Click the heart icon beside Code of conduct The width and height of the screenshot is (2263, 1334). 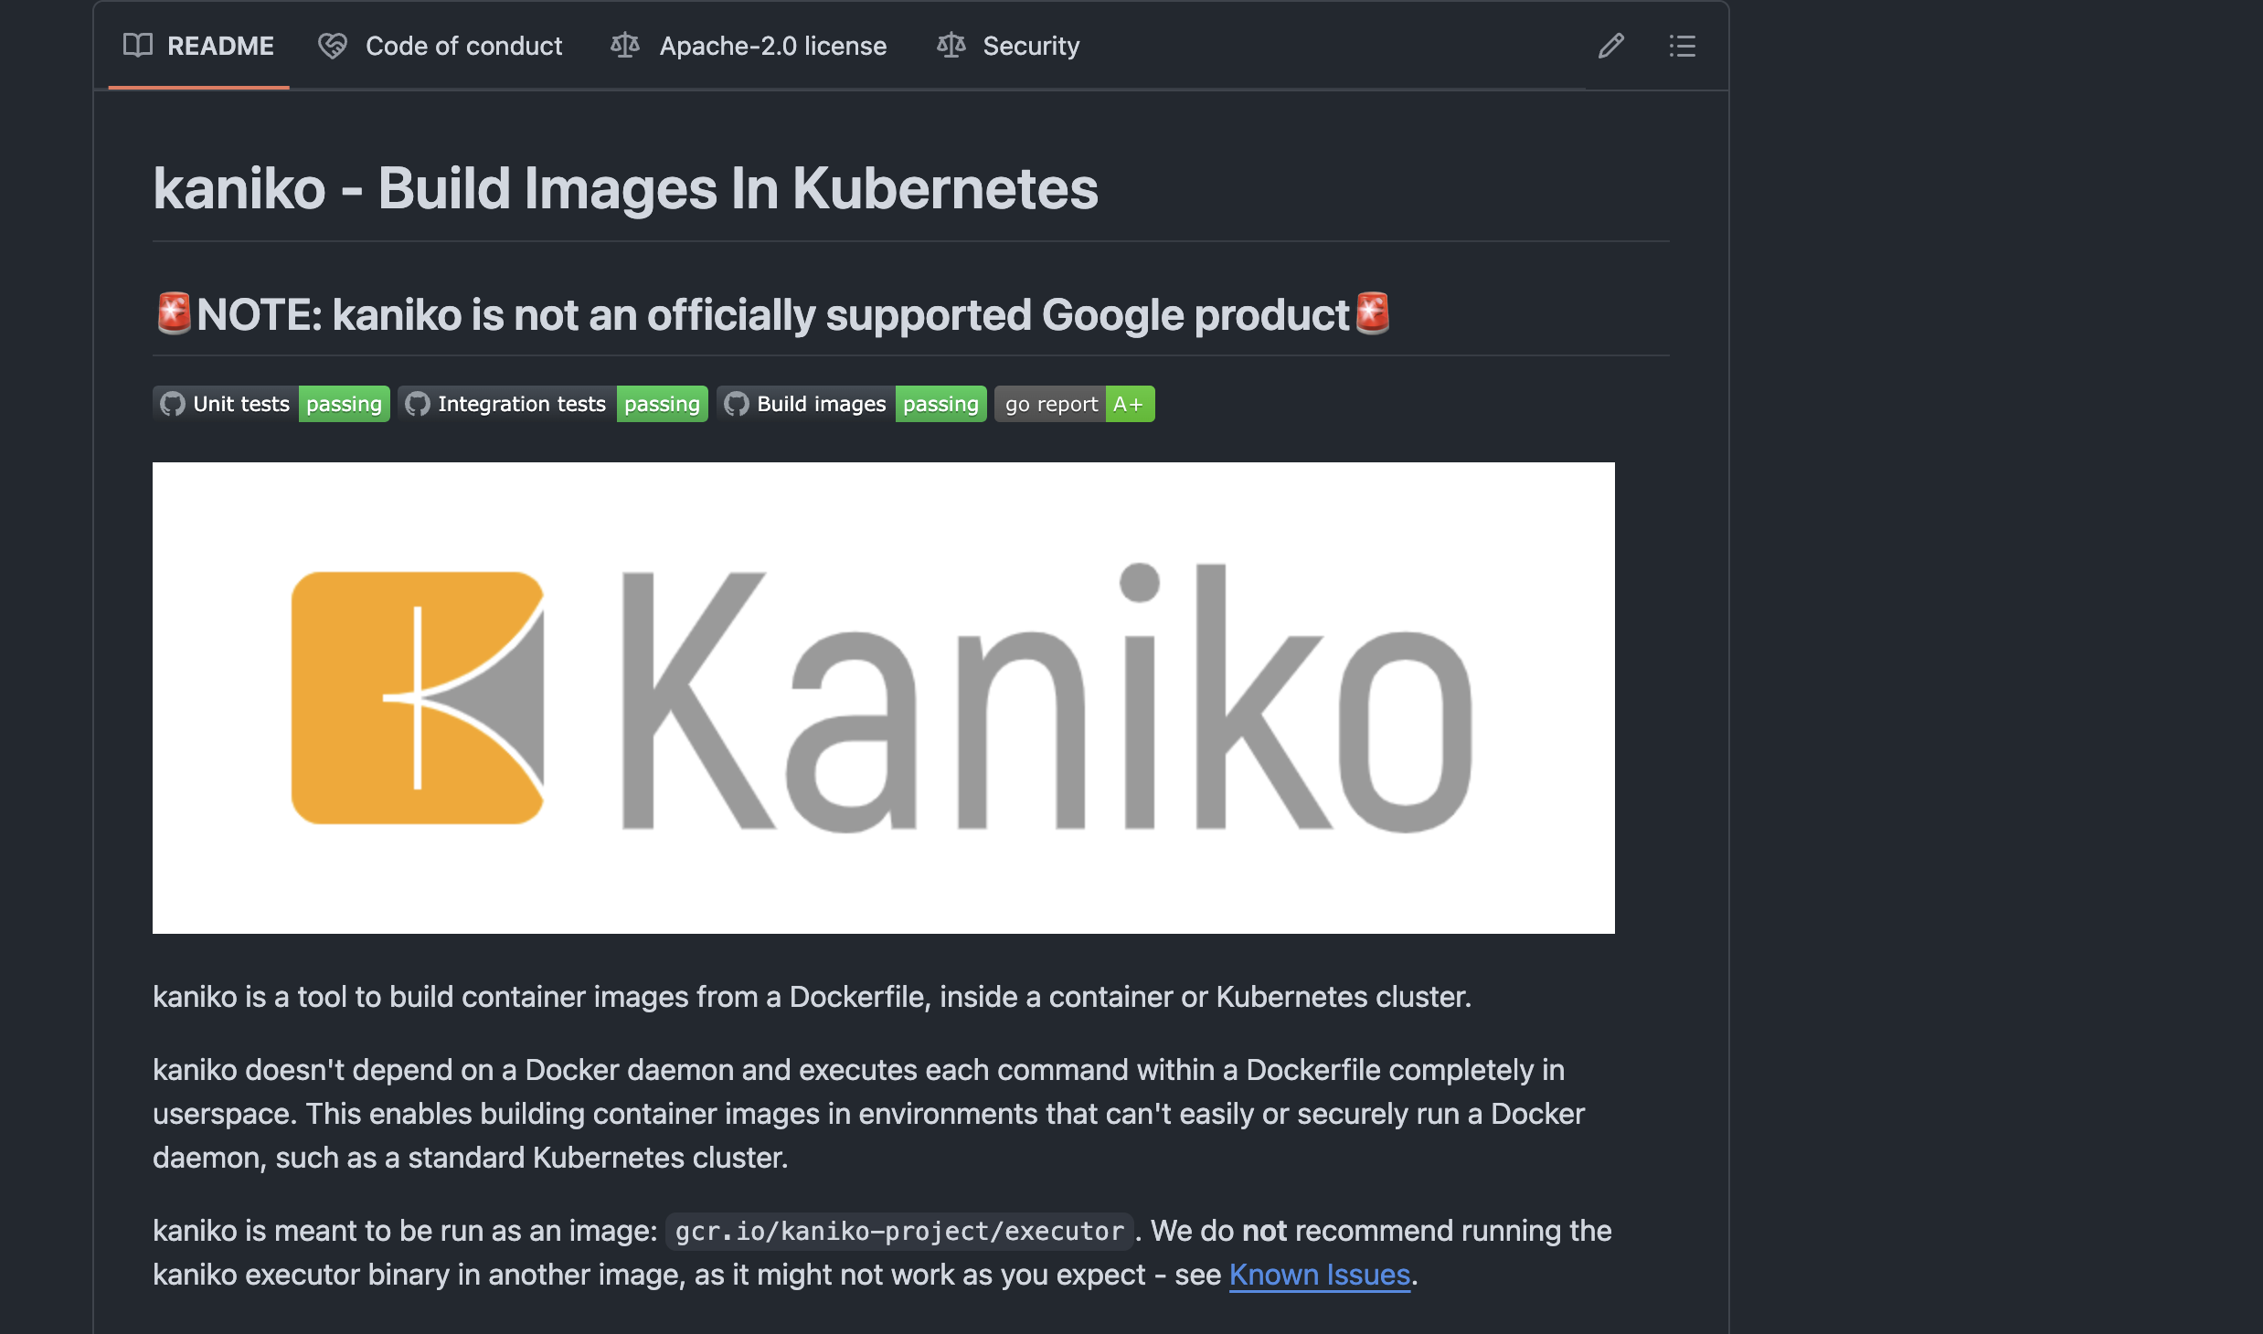[x=332, y=46]
